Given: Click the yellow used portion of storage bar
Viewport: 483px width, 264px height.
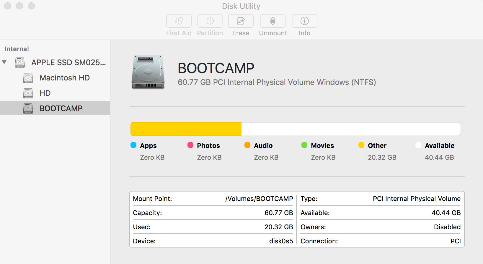Looking at the screenshot, I should [x=186, y=129].
